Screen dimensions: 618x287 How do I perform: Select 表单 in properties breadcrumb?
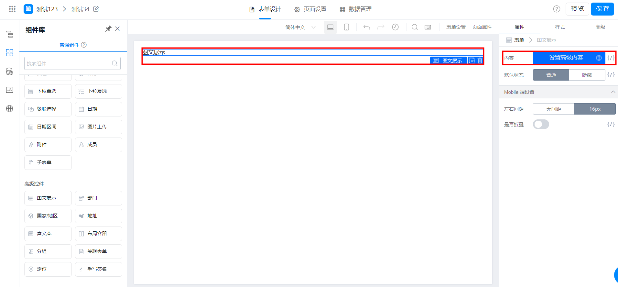pos(515,40)
